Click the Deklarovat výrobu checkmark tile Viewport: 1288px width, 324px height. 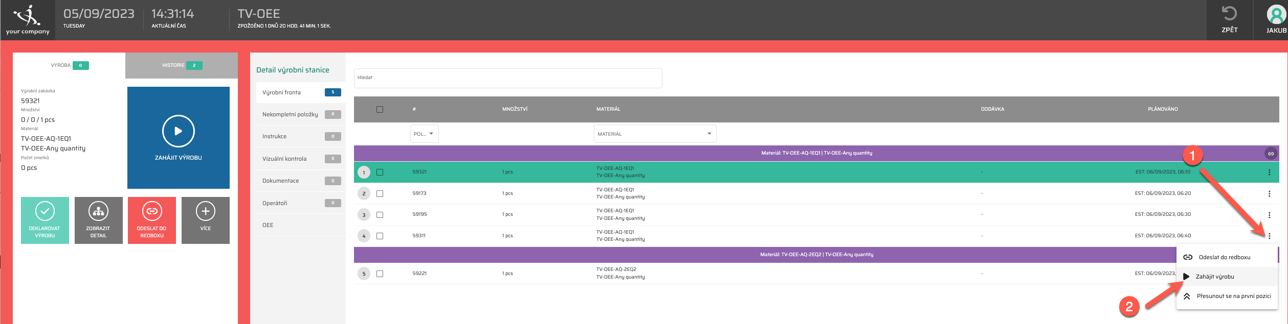point(45,220)
